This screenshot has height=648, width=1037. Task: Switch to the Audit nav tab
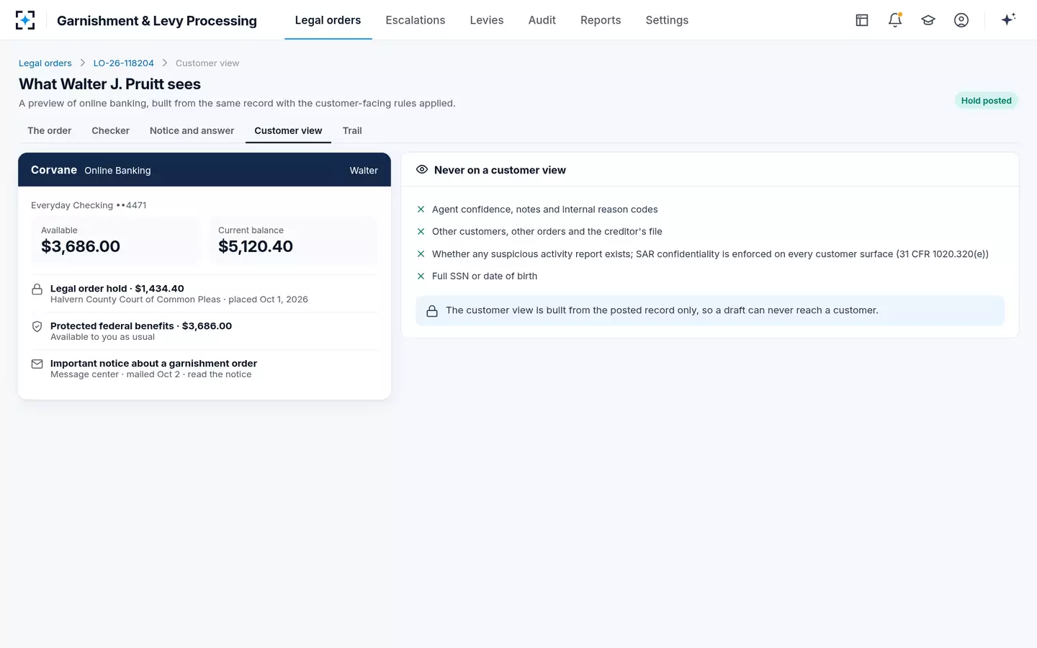point(542,20)
